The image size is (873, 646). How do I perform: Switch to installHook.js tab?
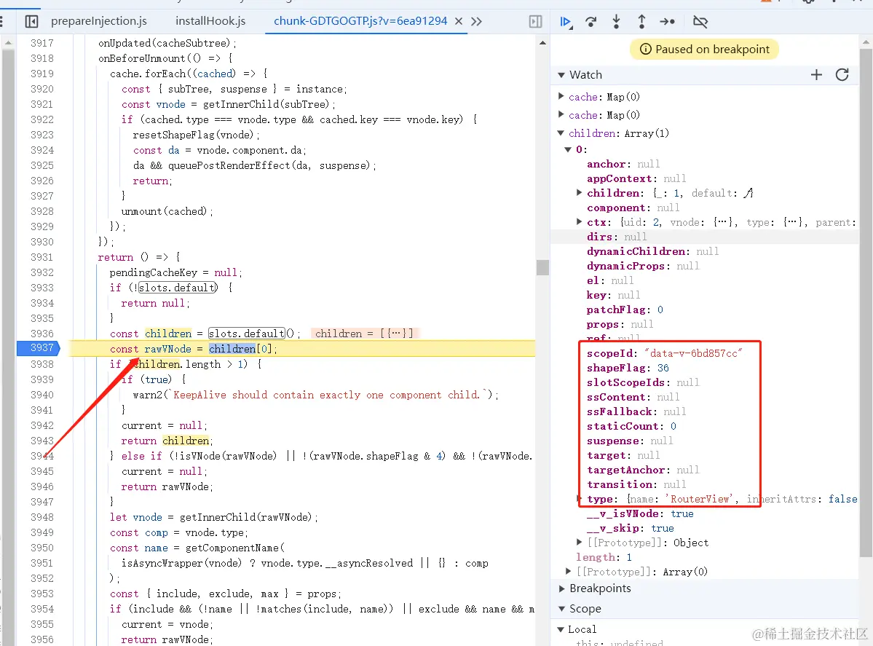click(x=210, y=21)
